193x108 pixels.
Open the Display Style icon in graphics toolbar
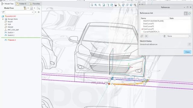pyautogui.click(x=107, y=5)
